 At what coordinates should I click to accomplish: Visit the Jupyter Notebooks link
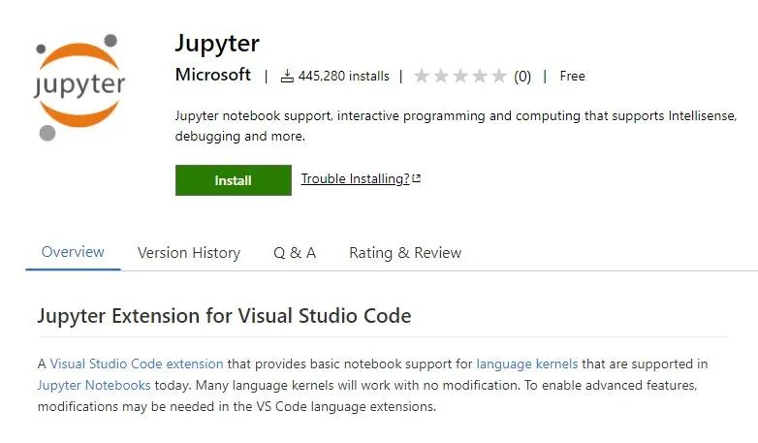tap(94, 385)
